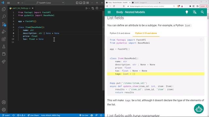Open the FastAPI-Curso command center search
Screen dimensions: 209x117
45,3
